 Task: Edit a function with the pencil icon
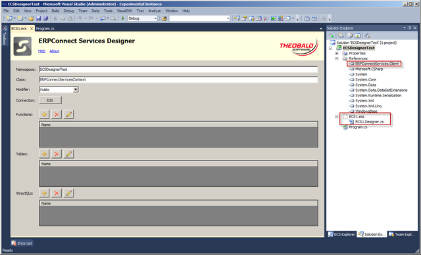[68, 115]
